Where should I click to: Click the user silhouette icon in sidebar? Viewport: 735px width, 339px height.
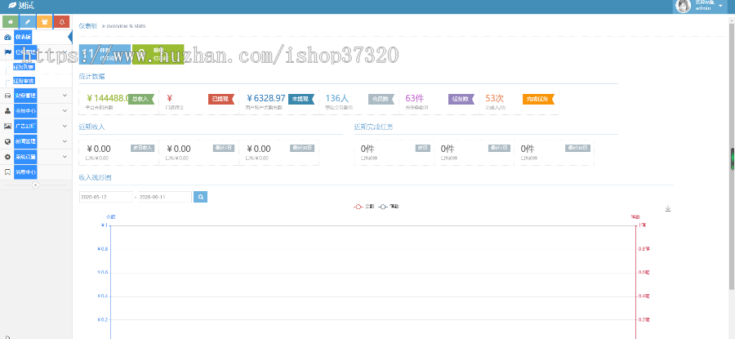click(7, 111)
